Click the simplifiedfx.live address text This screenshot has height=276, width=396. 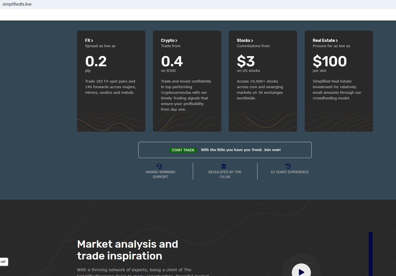[x=17, y=4]
